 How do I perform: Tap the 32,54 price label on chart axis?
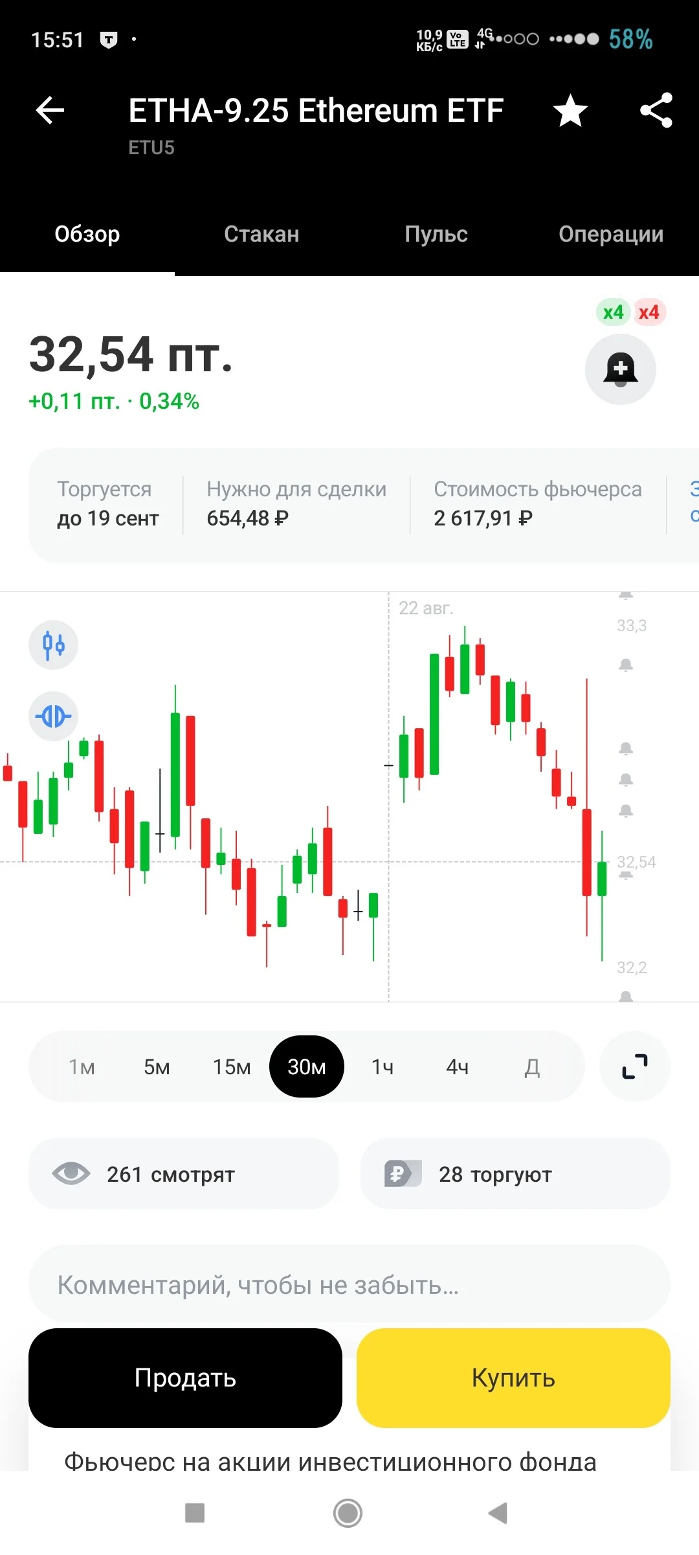pyautogui.click(x=636, y=862)
